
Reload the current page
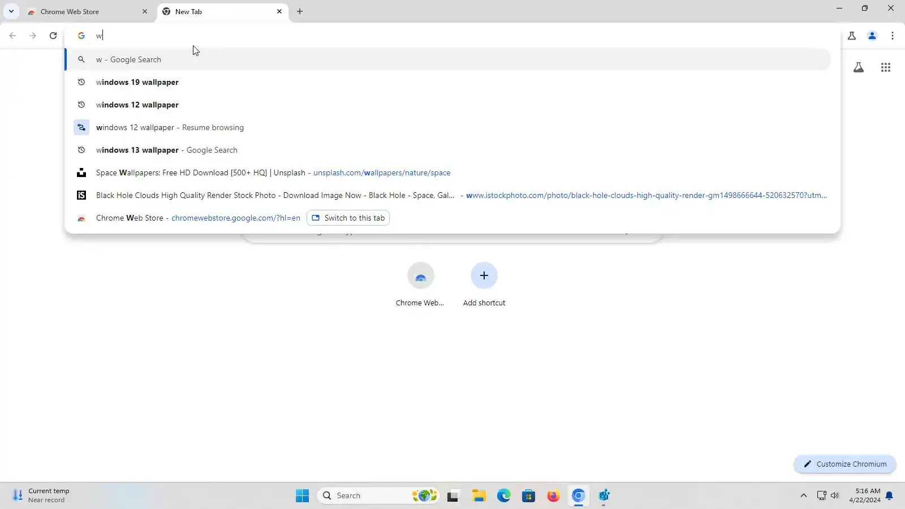coord(53,36)
